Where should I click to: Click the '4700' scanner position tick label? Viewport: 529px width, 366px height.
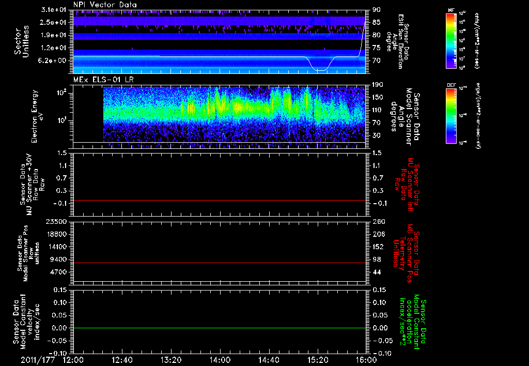tap(58, 272)
